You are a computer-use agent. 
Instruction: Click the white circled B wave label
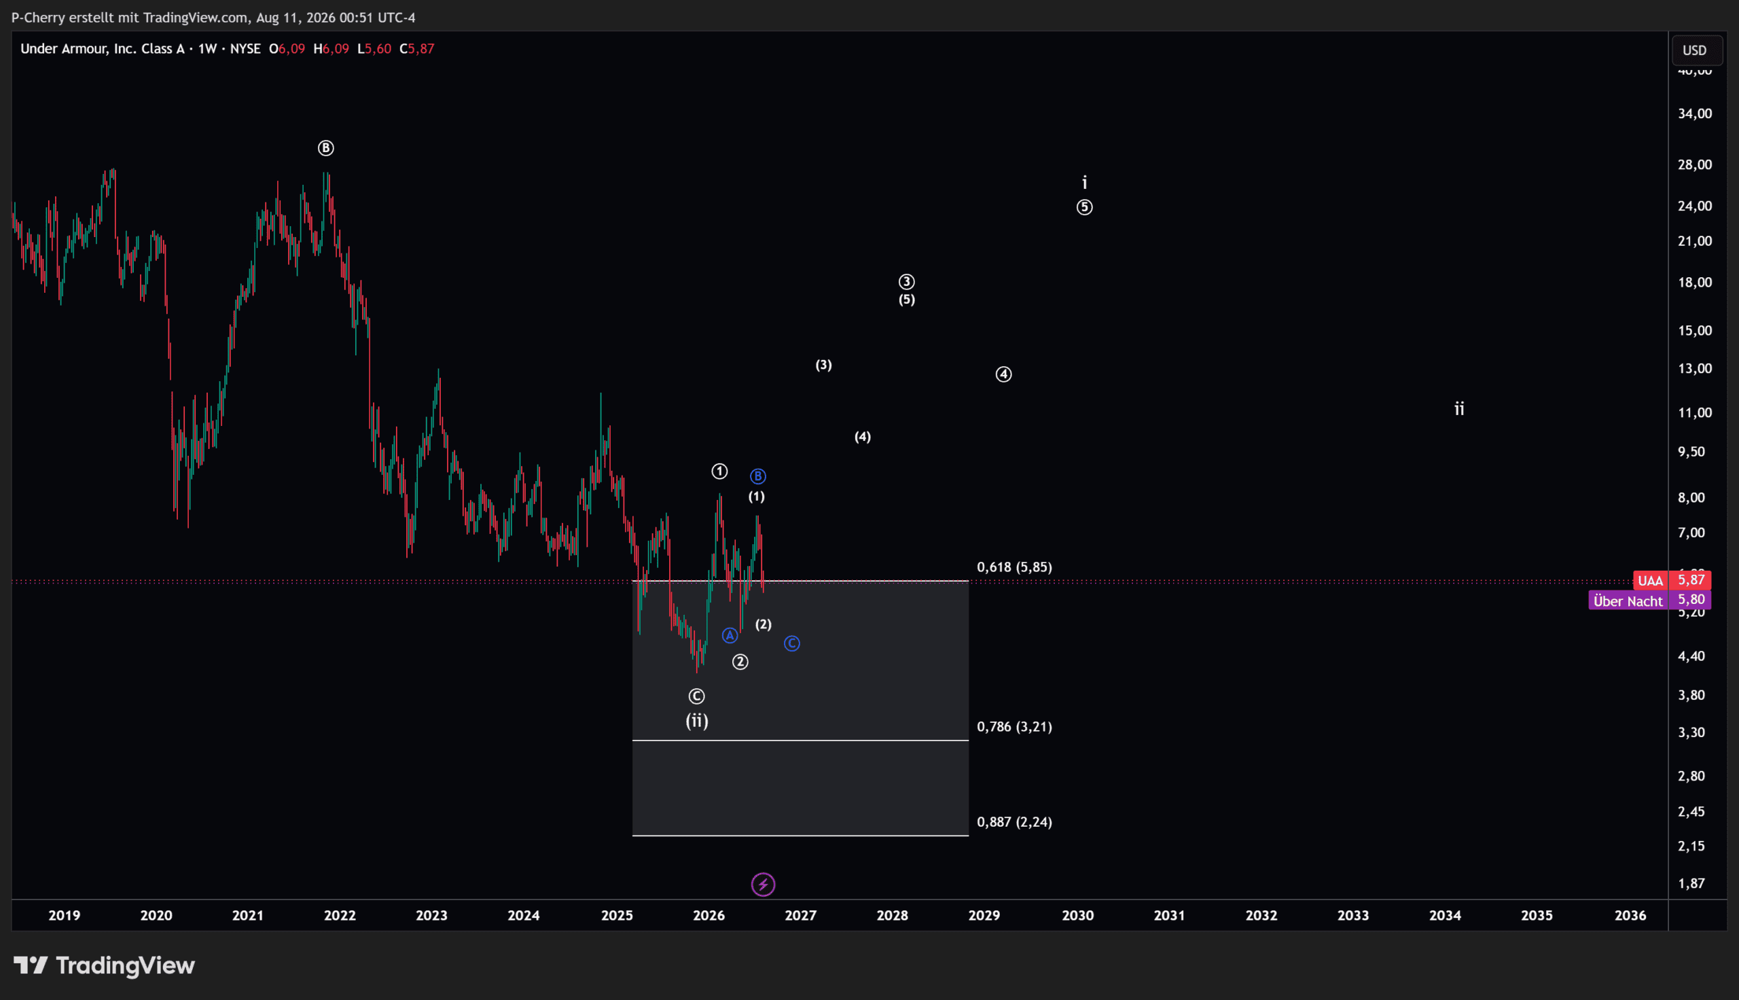[326, 147]
